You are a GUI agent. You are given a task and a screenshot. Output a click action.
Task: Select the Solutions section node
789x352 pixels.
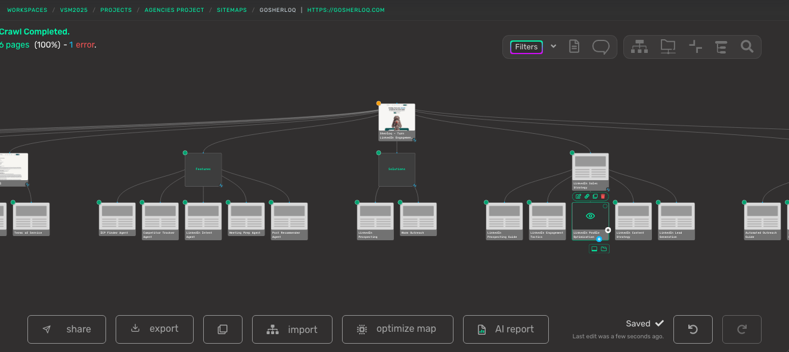397,169
